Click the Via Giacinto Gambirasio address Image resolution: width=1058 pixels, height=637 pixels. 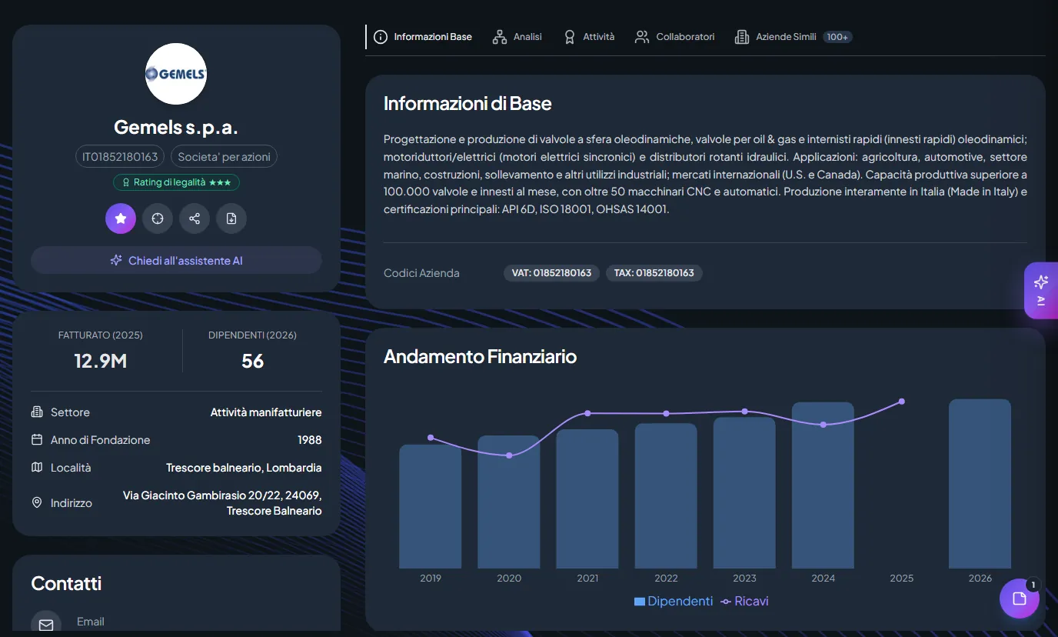(x=222, y=503)
